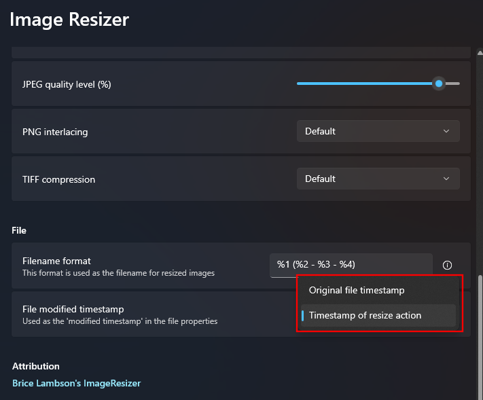Click the Filename format label
The width and height of the screenshot is (483, 400).
(x=56, y=261)
